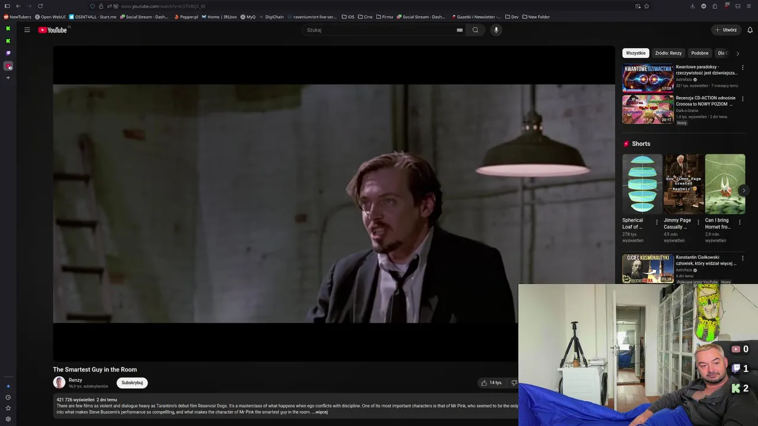
Task: Open the Spherical Loaf short thumbnail
Action: point(642,184)
